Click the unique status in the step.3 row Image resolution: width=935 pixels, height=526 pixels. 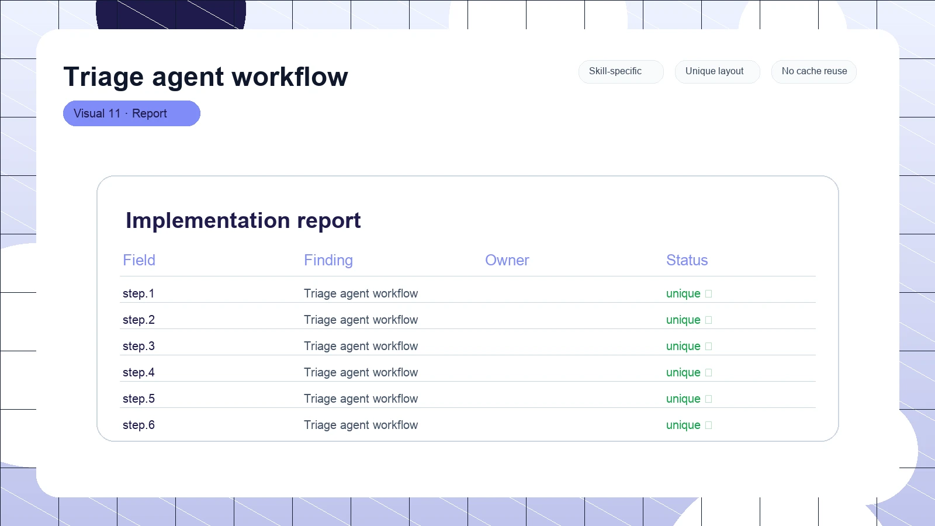(x=683, y=346)
